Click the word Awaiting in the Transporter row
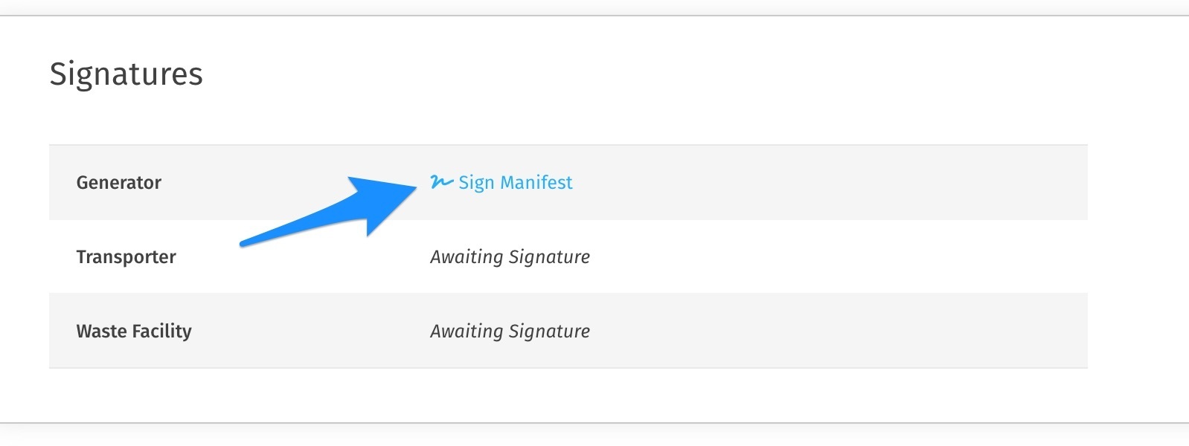 click(x=467, y=257)
